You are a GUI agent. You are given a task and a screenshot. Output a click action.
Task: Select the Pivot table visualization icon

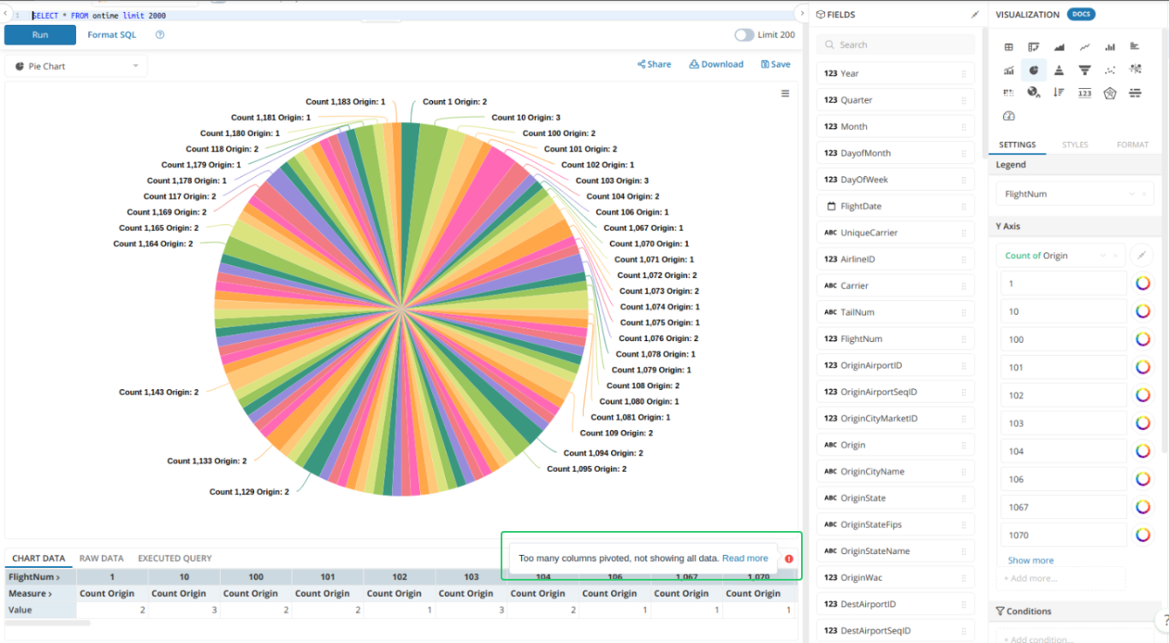1034,47
